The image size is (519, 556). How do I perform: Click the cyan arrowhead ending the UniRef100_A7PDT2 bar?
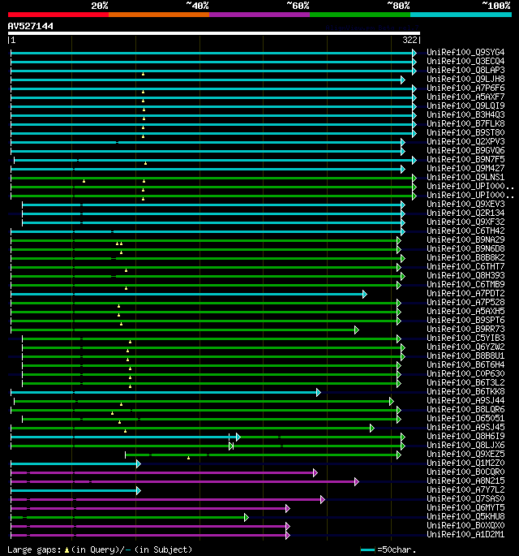click(365, 295)
